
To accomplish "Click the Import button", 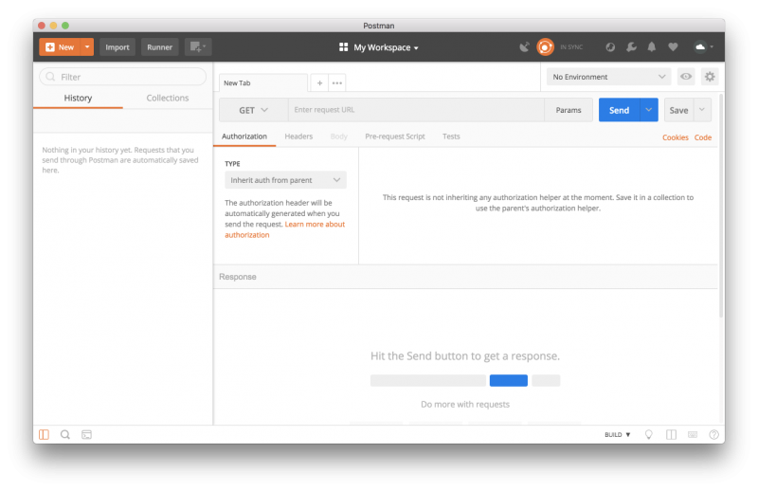I will (117, 46).
